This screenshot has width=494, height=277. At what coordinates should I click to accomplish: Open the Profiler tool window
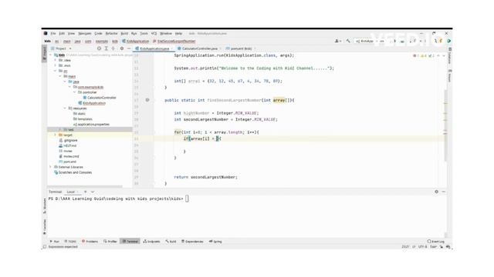point(110,242)
